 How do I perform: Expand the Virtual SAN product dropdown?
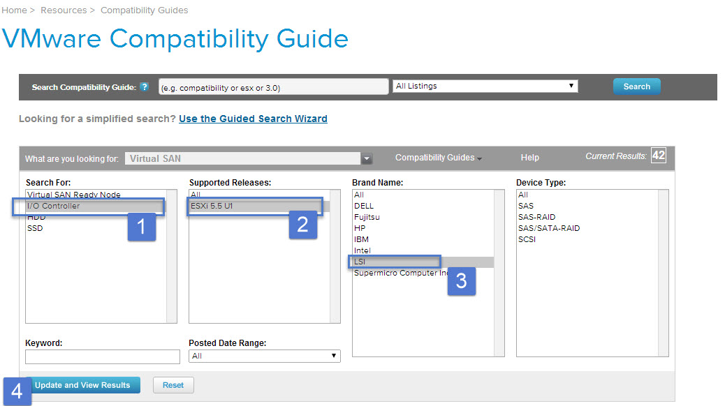[x=367, y=158]
